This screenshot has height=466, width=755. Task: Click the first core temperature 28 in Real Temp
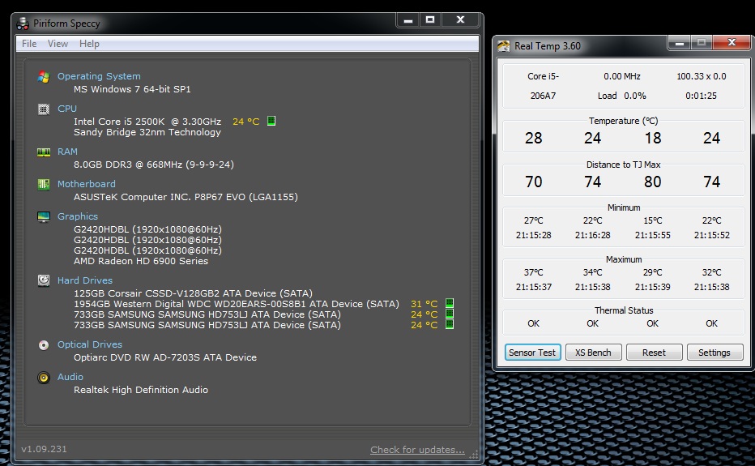pos(534,139)
